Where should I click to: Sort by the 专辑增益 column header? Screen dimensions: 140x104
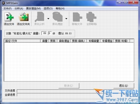pyautogui.click(x=107, y=41)
